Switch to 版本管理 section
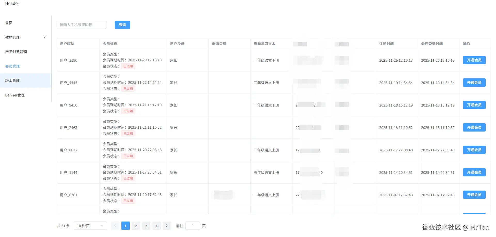The height and width of the screenshot is (237, 496). [x=12, y=80]
